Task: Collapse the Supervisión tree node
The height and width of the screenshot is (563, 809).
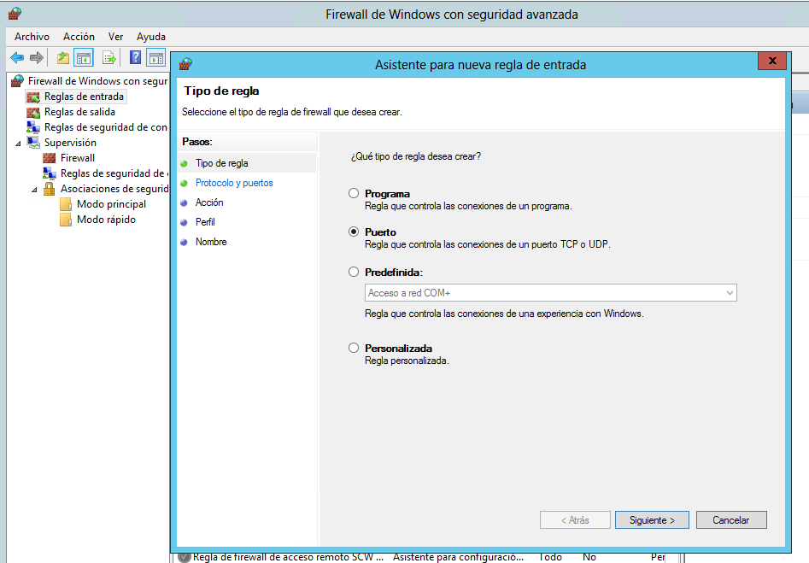Action: [x=18, y=143]
